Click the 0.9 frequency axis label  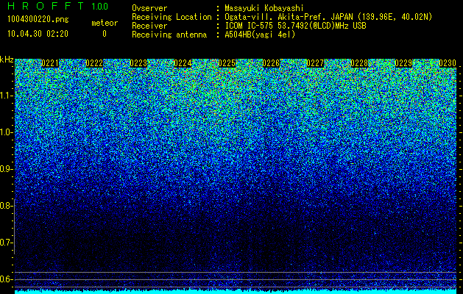pyautogui.click(x=6, y=169)
